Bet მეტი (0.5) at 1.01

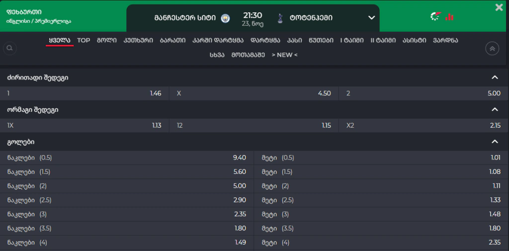pyautogui.click(x=381, y=158)
